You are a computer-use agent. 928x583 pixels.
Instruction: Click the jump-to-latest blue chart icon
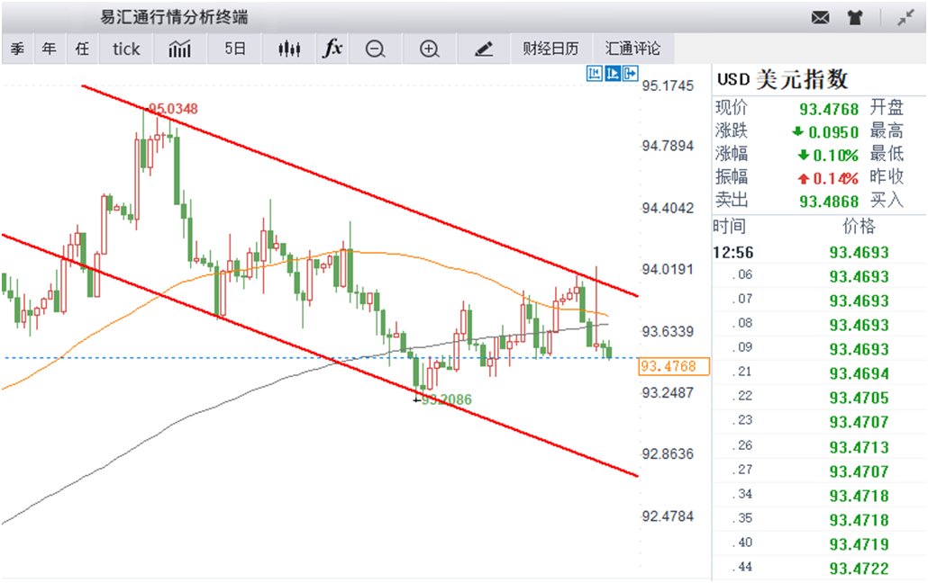[x=632, y=74]
